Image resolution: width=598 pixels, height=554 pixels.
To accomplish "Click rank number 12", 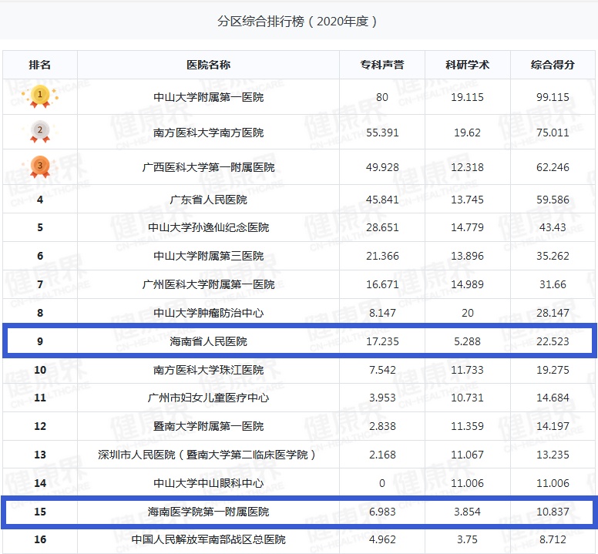I will 40,426.
